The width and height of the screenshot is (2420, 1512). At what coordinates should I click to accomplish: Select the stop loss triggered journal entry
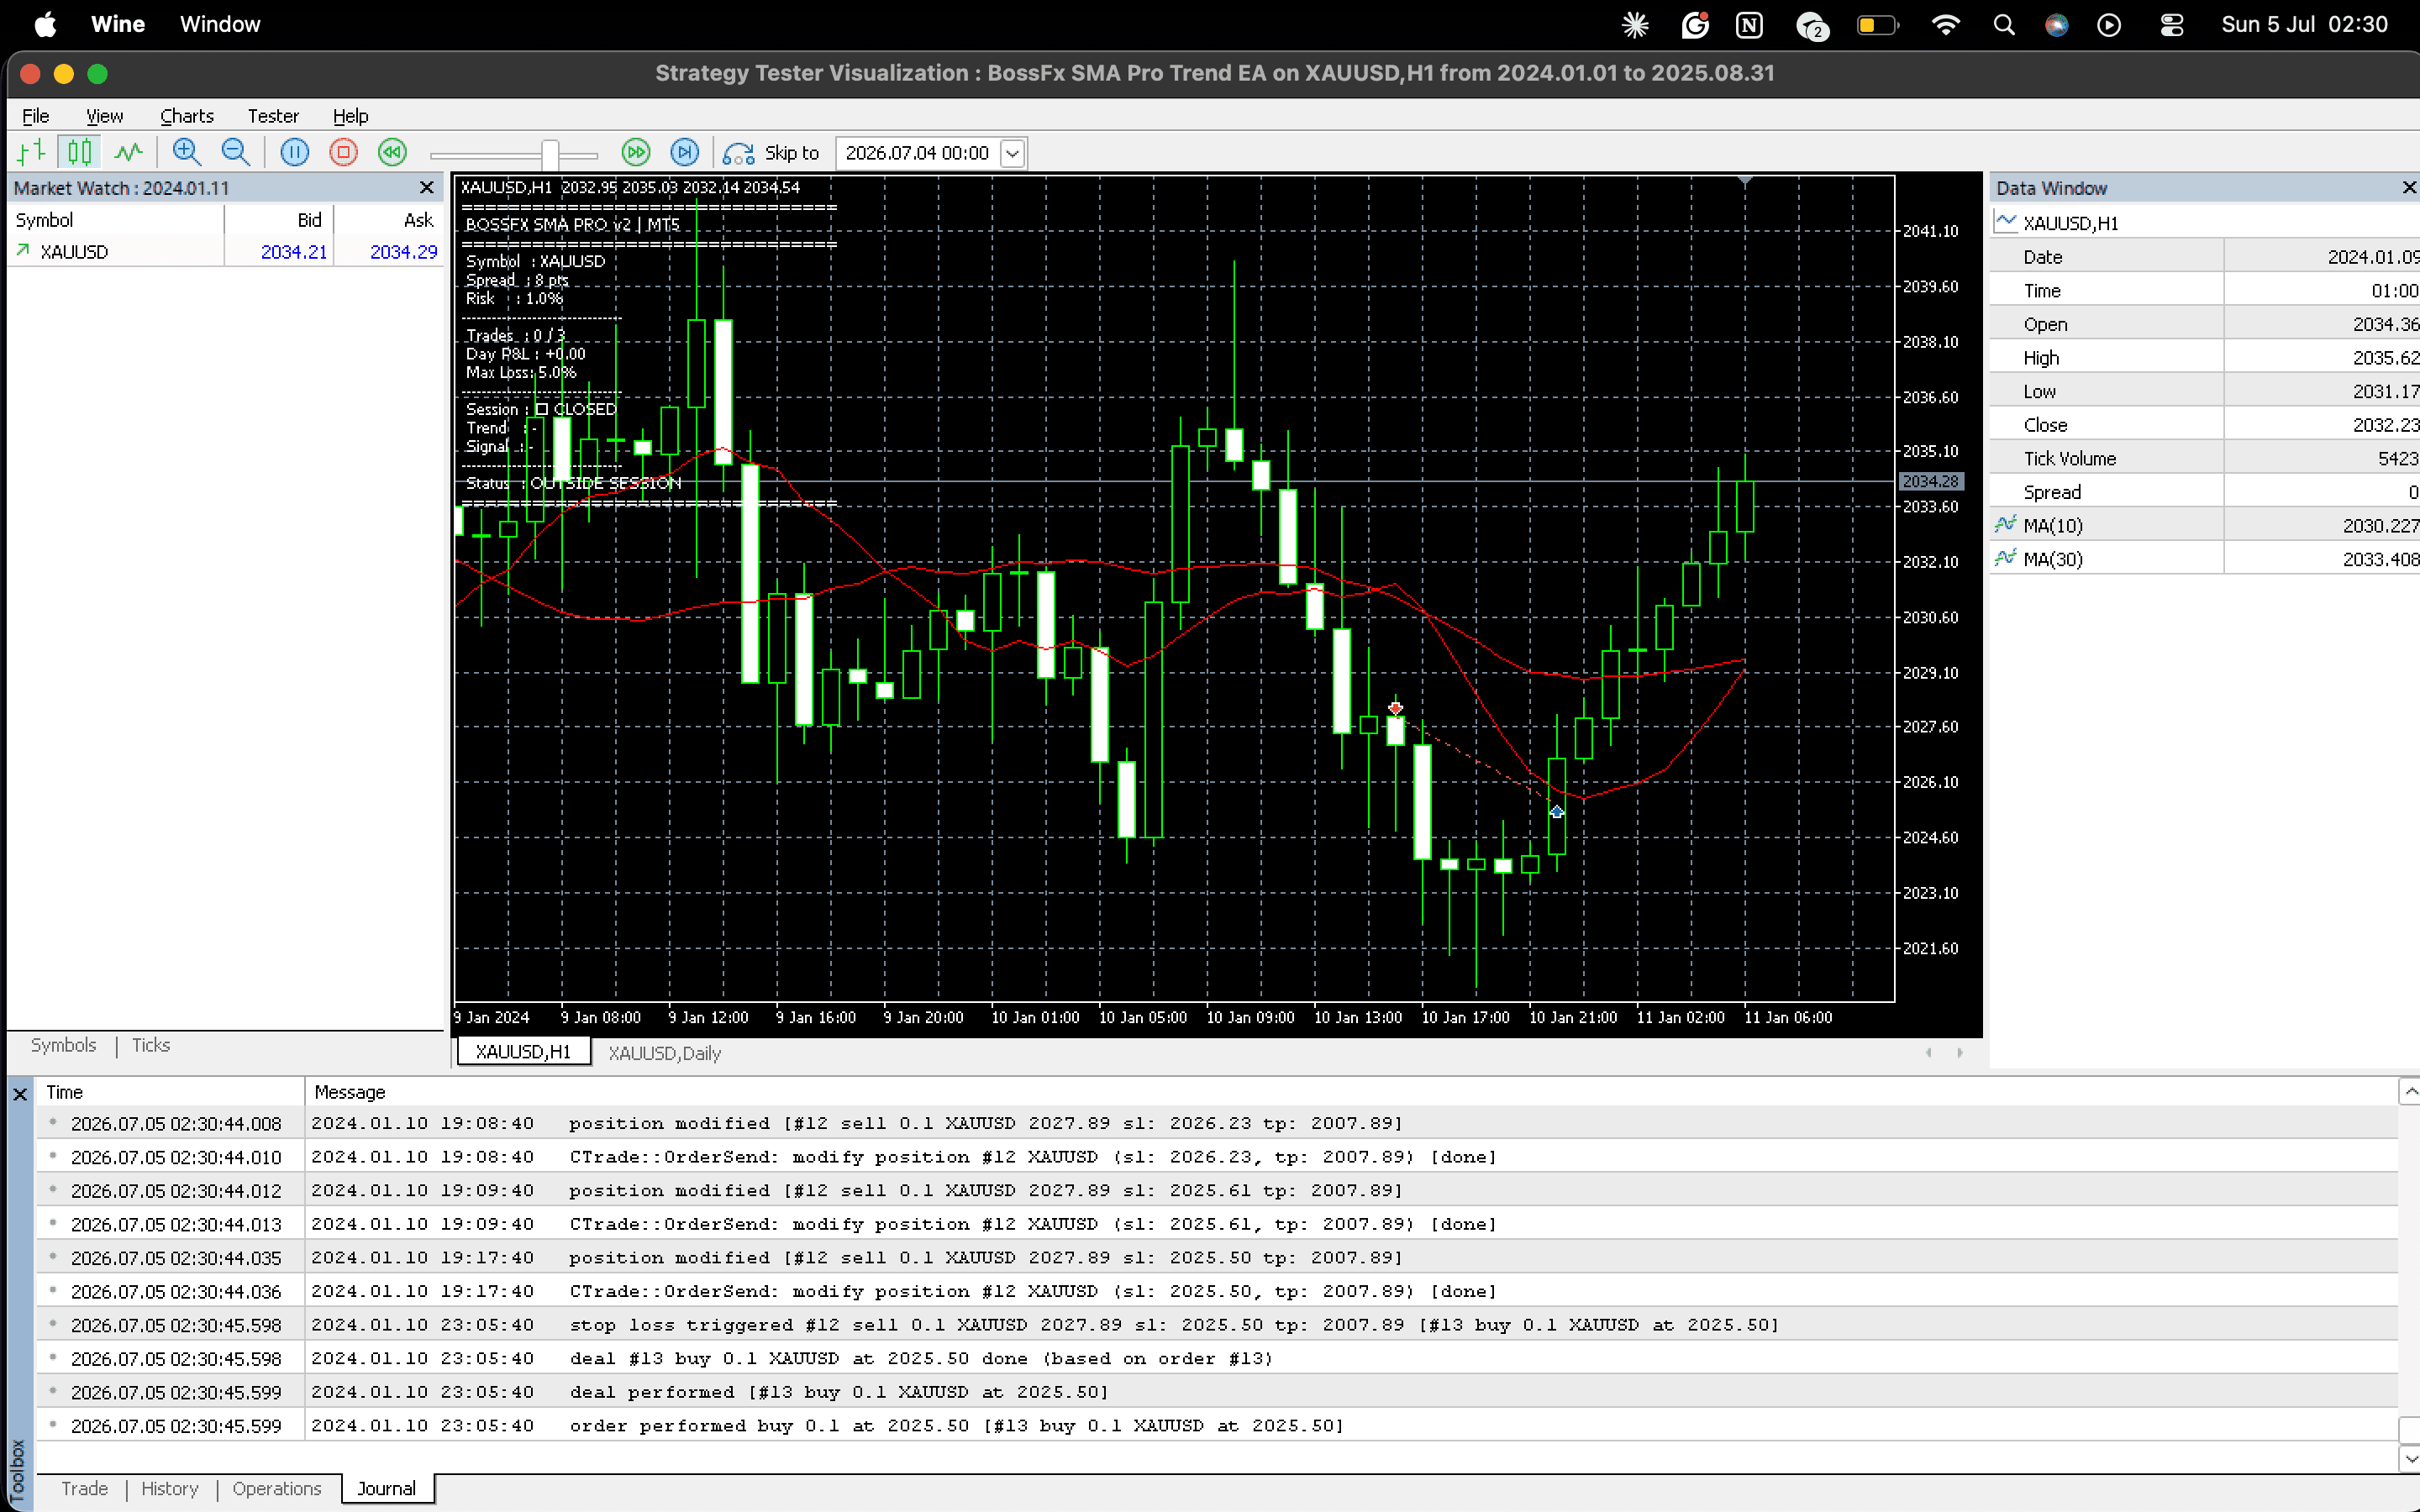(1217, 1325)
